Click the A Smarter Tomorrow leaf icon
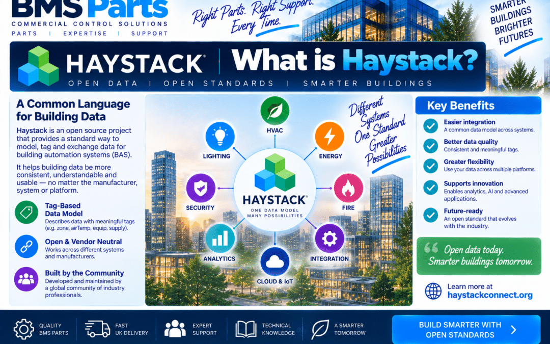 [x=320, y=329]
